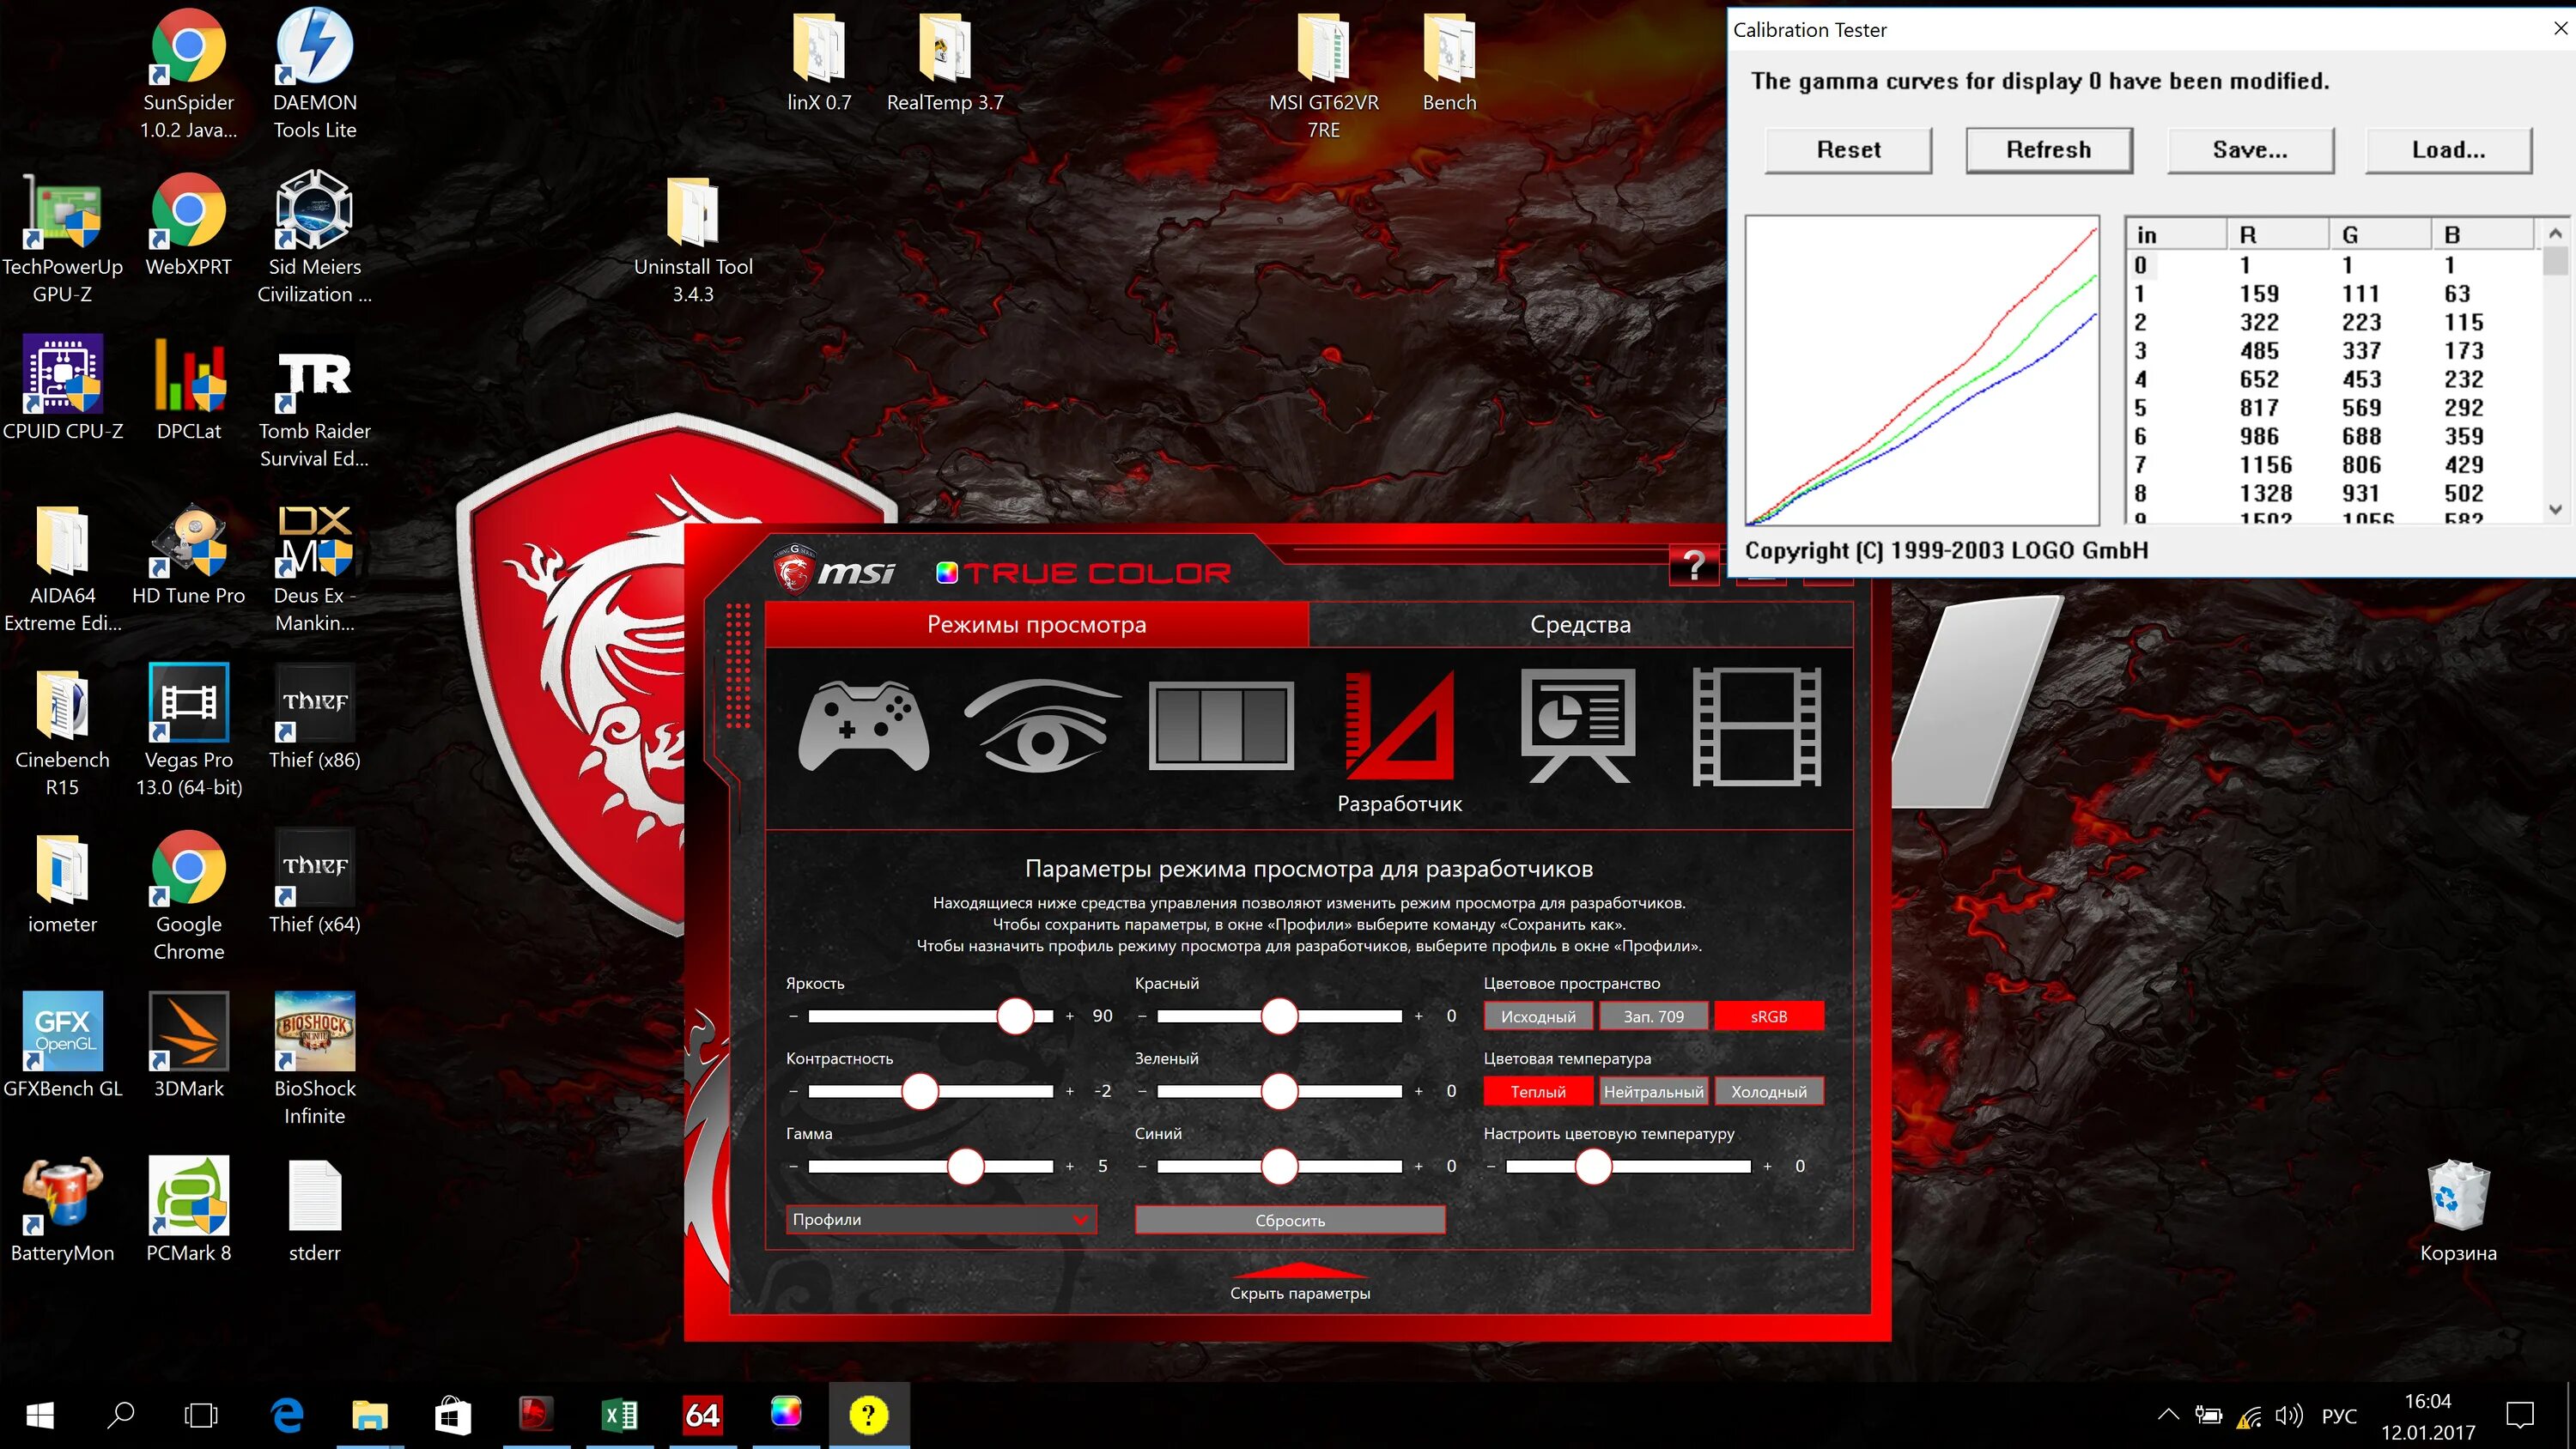Open Excel from the taskbar
Viewport: 2576px width, 1449px height.
click(619, 1415)
